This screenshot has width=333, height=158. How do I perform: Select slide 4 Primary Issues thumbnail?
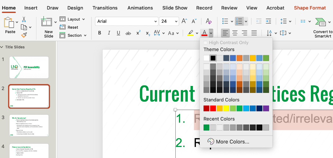[x=29, y=151]
